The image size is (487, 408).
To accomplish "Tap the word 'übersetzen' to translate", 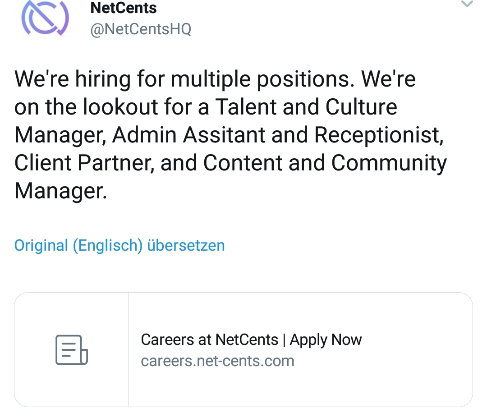I will (186, 246).
